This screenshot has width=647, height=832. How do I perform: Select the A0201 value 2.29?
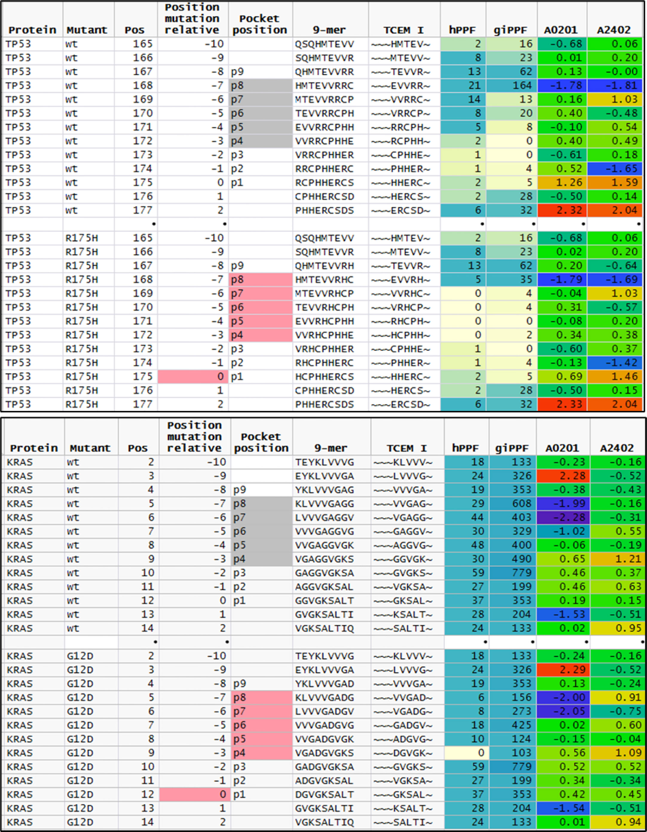(563, 670)
